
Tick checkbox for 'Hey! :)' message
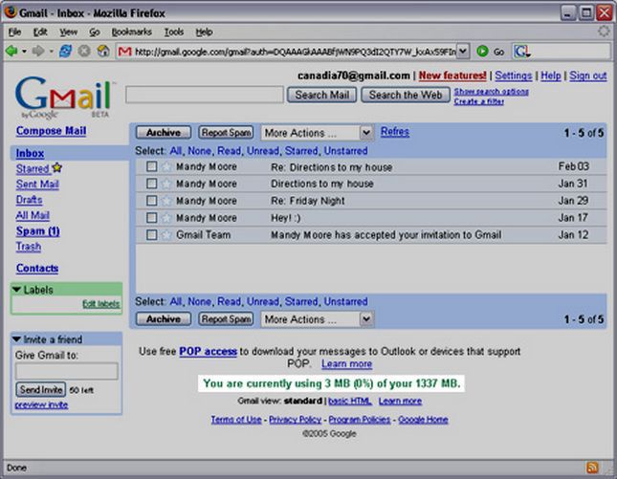coord(151,217)
